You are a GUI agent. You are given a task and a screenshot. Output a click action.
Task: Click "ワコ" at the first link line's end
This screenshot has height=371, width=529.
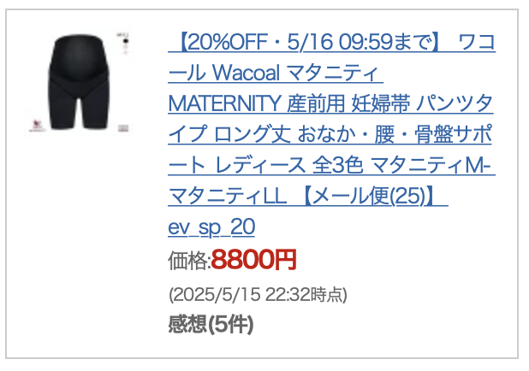[477, 42]
